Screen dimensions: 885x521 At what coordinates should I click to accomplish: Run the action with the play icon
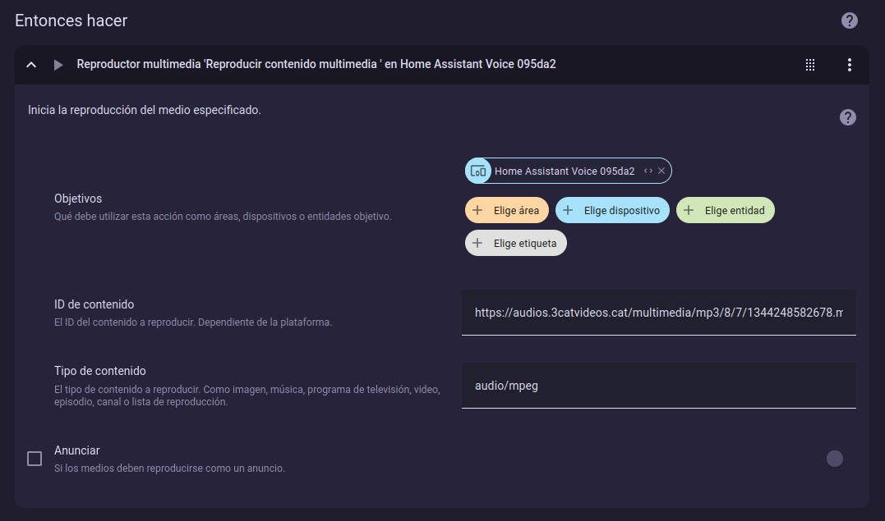click(58, 65)
